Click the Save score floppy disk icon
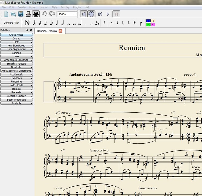 pos(21,14)
